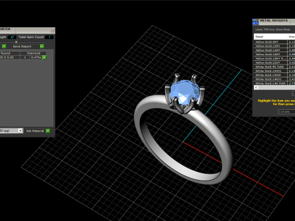
Task: Click the Round column header
Action: [x=10, y=53]
